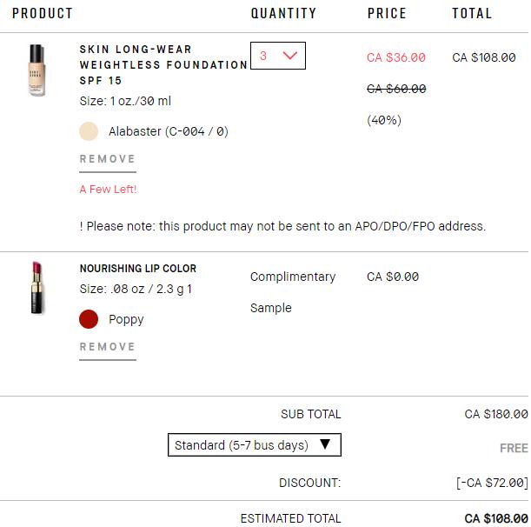
Task: Click the Complimentary Sample label
Action: click(292, 292)
